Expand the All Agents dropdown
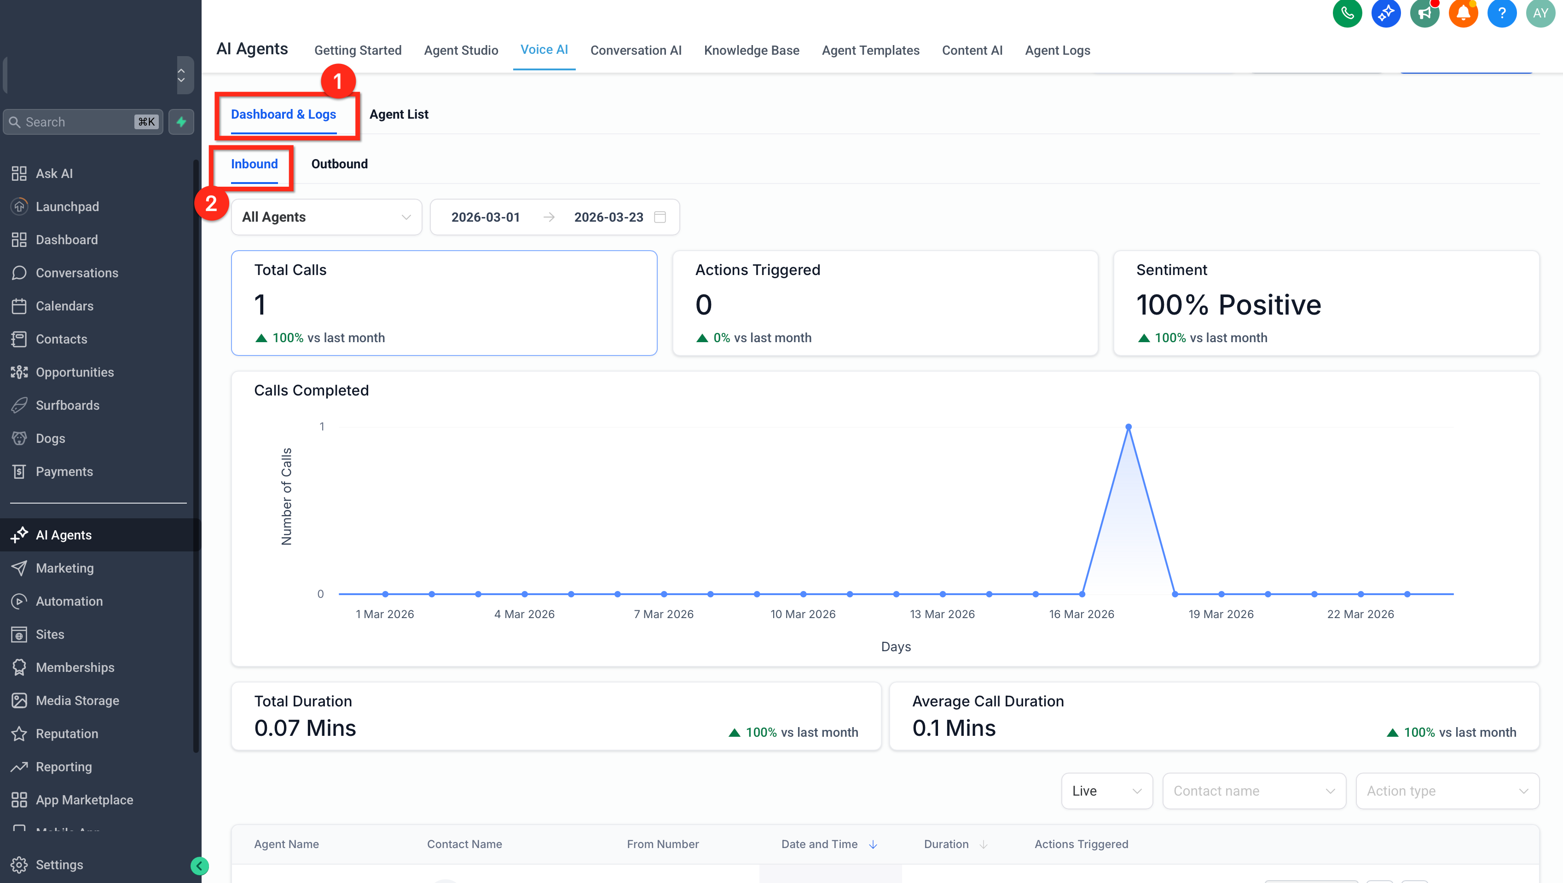Viewport: 1563px width, 883px height. click(x=326, y=217)
